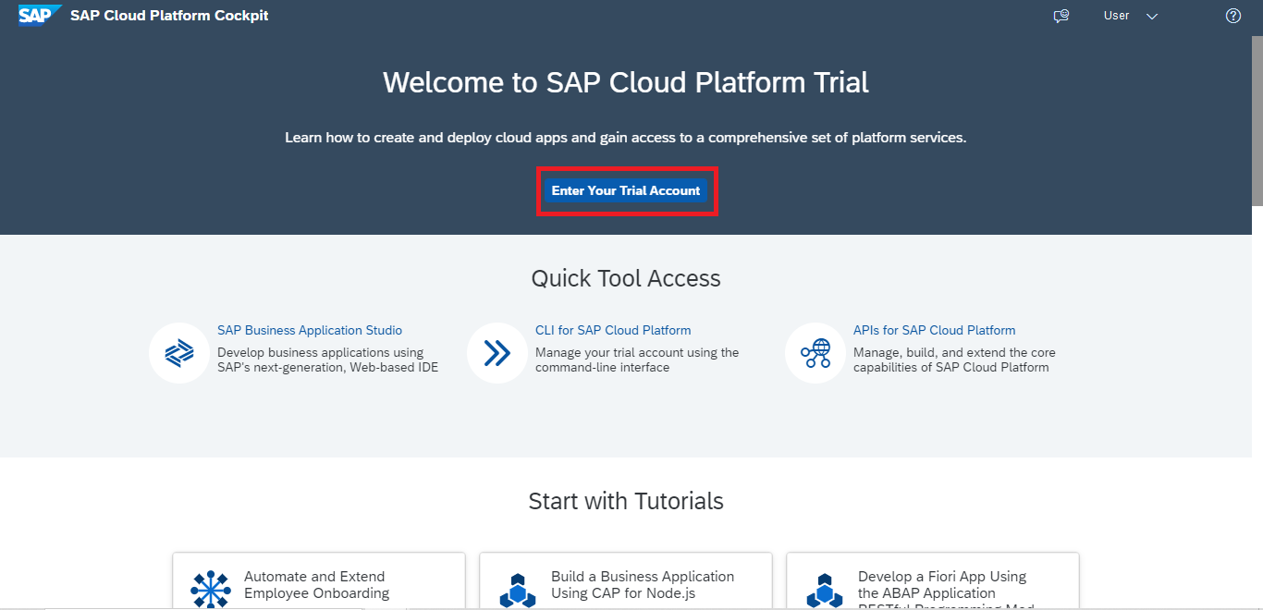Open APIs for SAP Cloud Platform link

click(934, 330)
